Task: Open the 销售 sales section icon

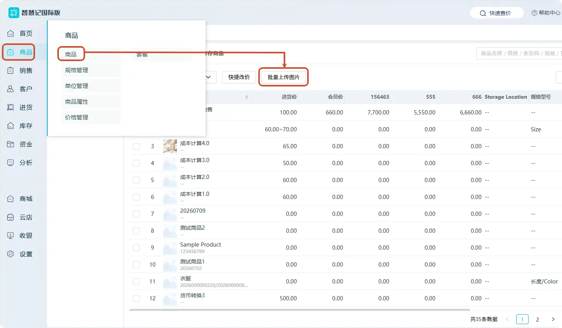Action: click(11, 70)
